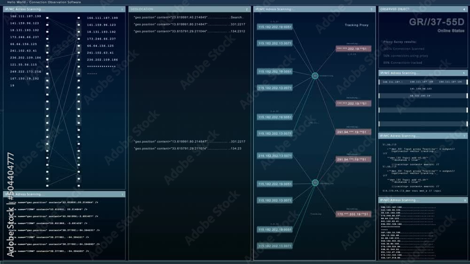This screenshot has height=264, width=470.
Task: Select the upper connecting hub node circle
Action: [x=315, y=75]
